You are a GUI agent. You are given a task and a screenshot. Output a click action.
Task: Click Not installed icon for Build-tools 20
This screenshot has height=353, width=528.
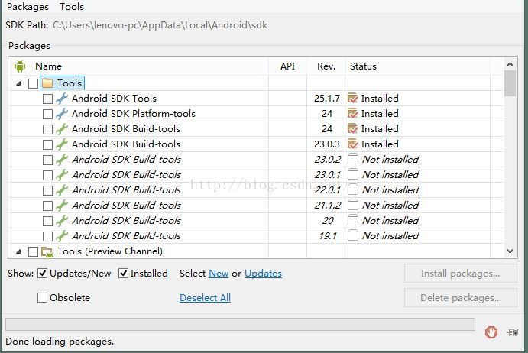coord(352,220)
